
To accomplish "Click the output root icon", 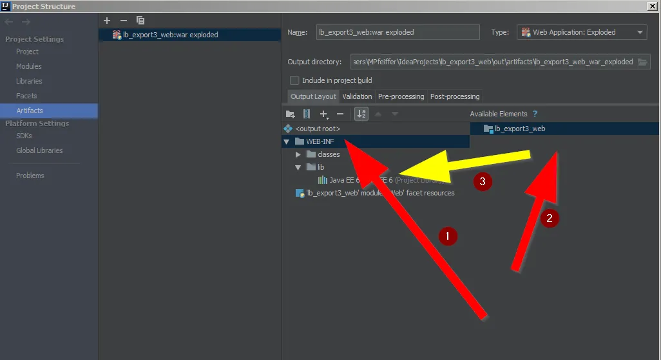I will [288, 129].
